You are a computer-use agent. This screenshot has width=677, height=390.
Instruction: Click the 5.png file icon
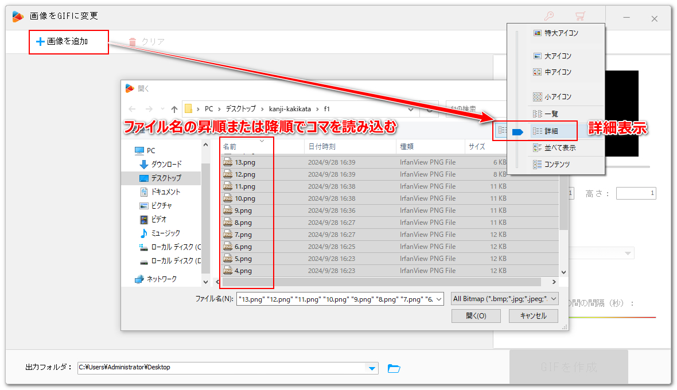(228, 259)
